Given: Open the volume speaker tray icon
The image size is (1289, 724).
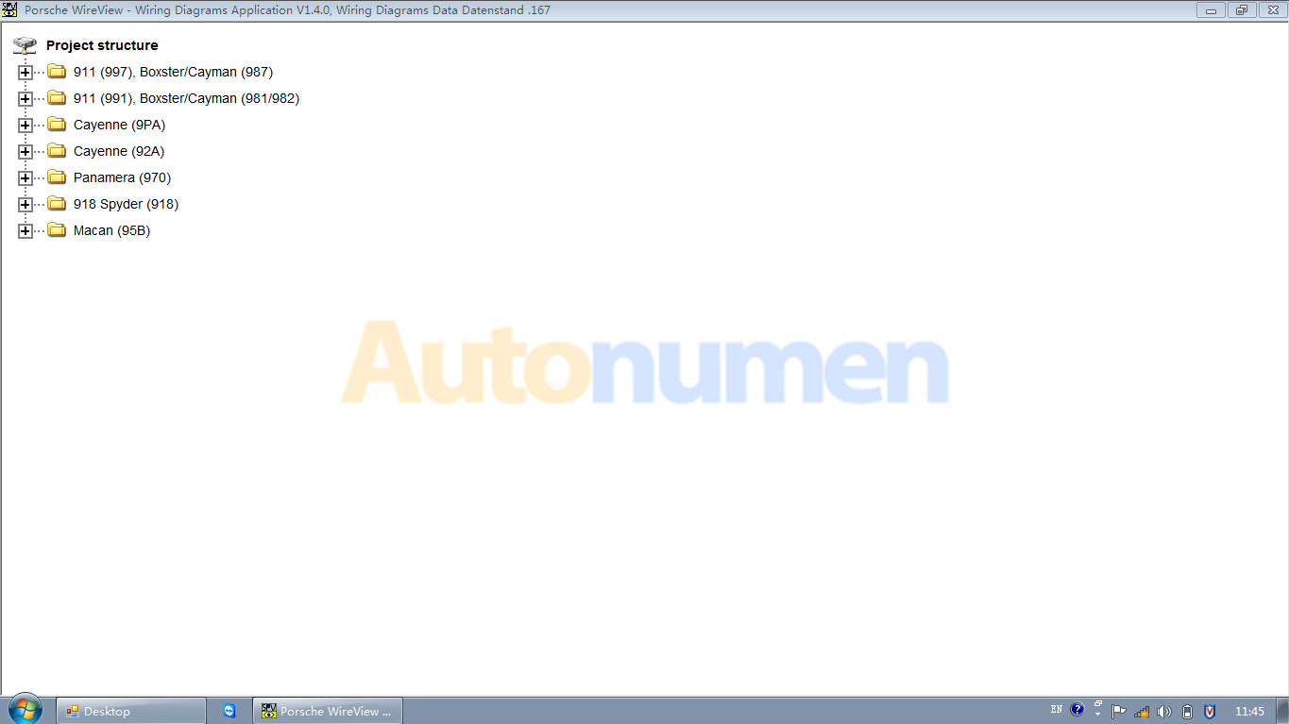Looking at the screenshot, I should click(1164, 712).
